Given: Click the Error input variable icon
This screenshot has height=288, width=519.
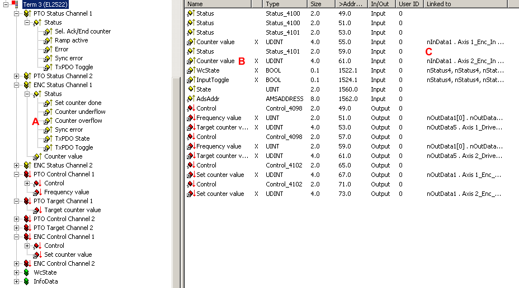Looking at the screenshot, I should click(48, 49).
